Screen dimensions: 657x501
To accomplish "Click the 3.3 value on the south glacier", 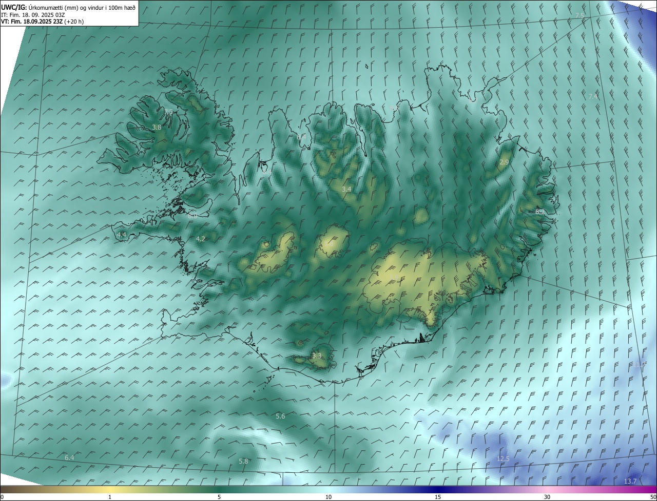I will tap(317, 356).
